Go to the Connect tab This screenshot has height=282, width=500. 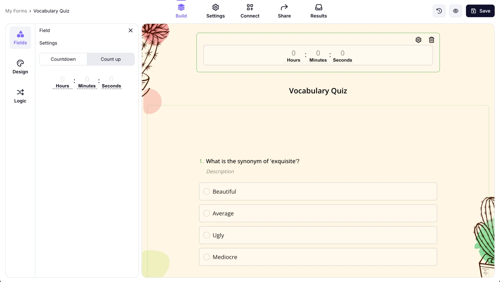[250, 11]
